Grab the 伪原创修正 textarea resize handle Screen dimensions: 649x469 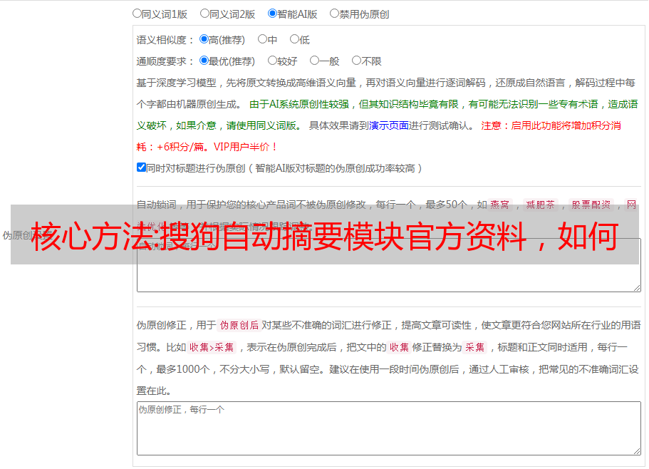637,452
